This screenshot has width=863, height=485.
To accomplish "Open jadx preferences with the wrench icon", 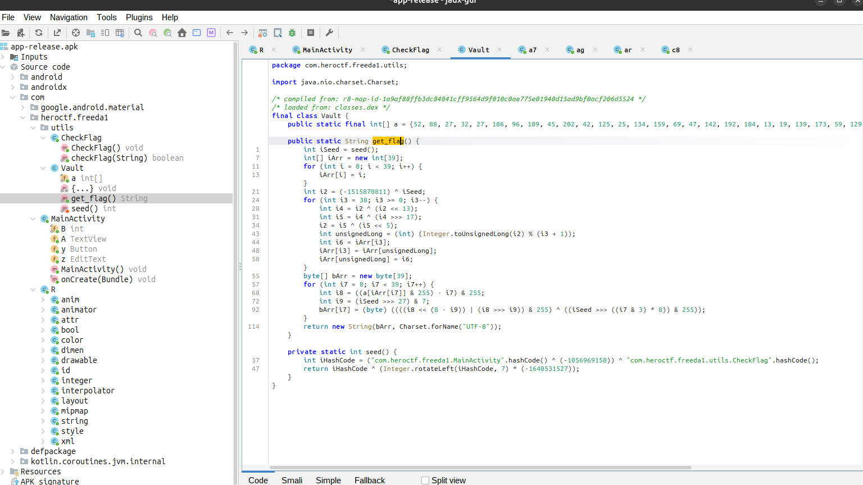I will [330, 32].
